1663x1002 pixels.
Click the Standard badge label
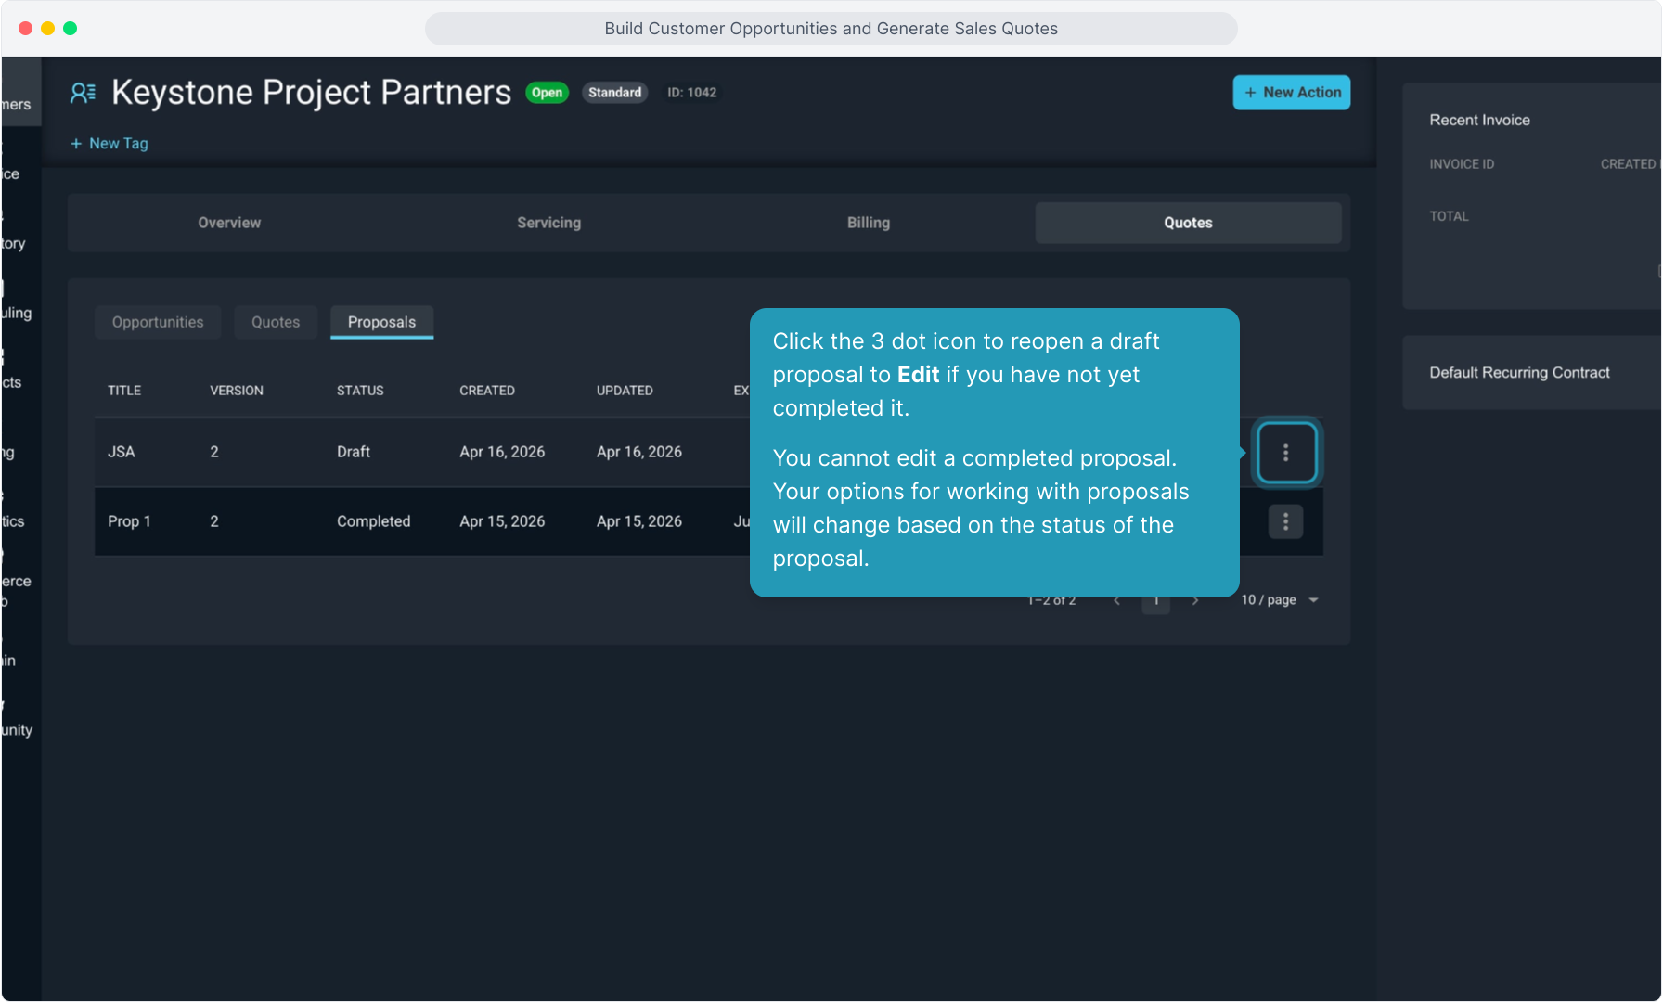(x=614, y=93)
